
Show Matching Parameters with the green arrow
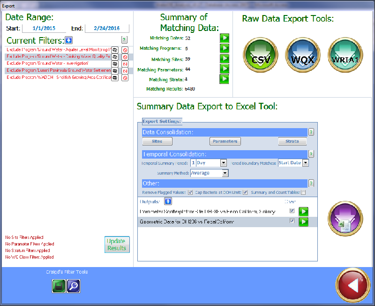[225, 69]
